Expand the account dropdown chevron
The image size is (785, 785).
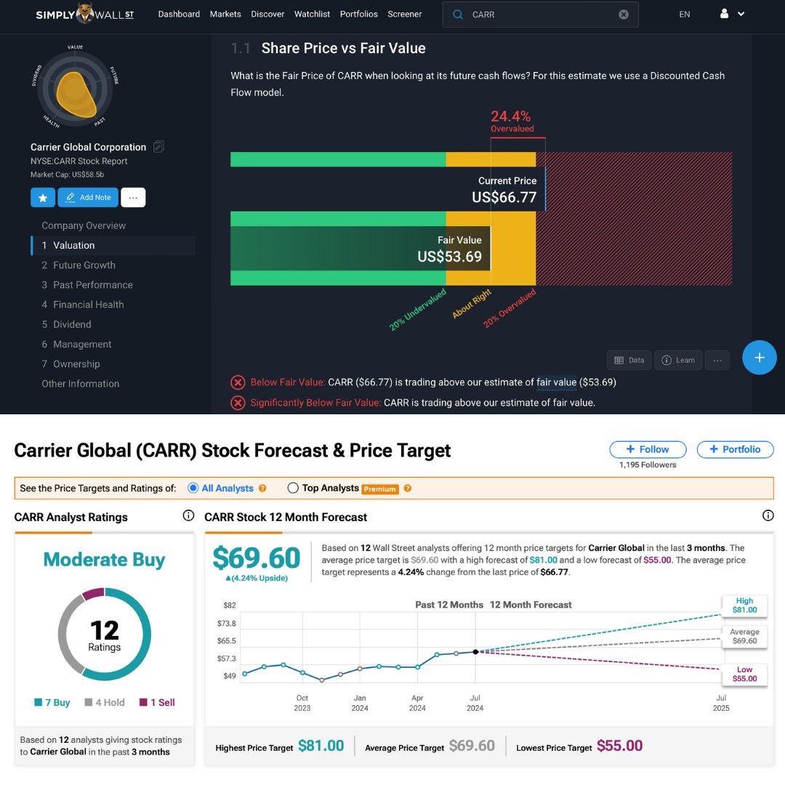tap(741, 14)
